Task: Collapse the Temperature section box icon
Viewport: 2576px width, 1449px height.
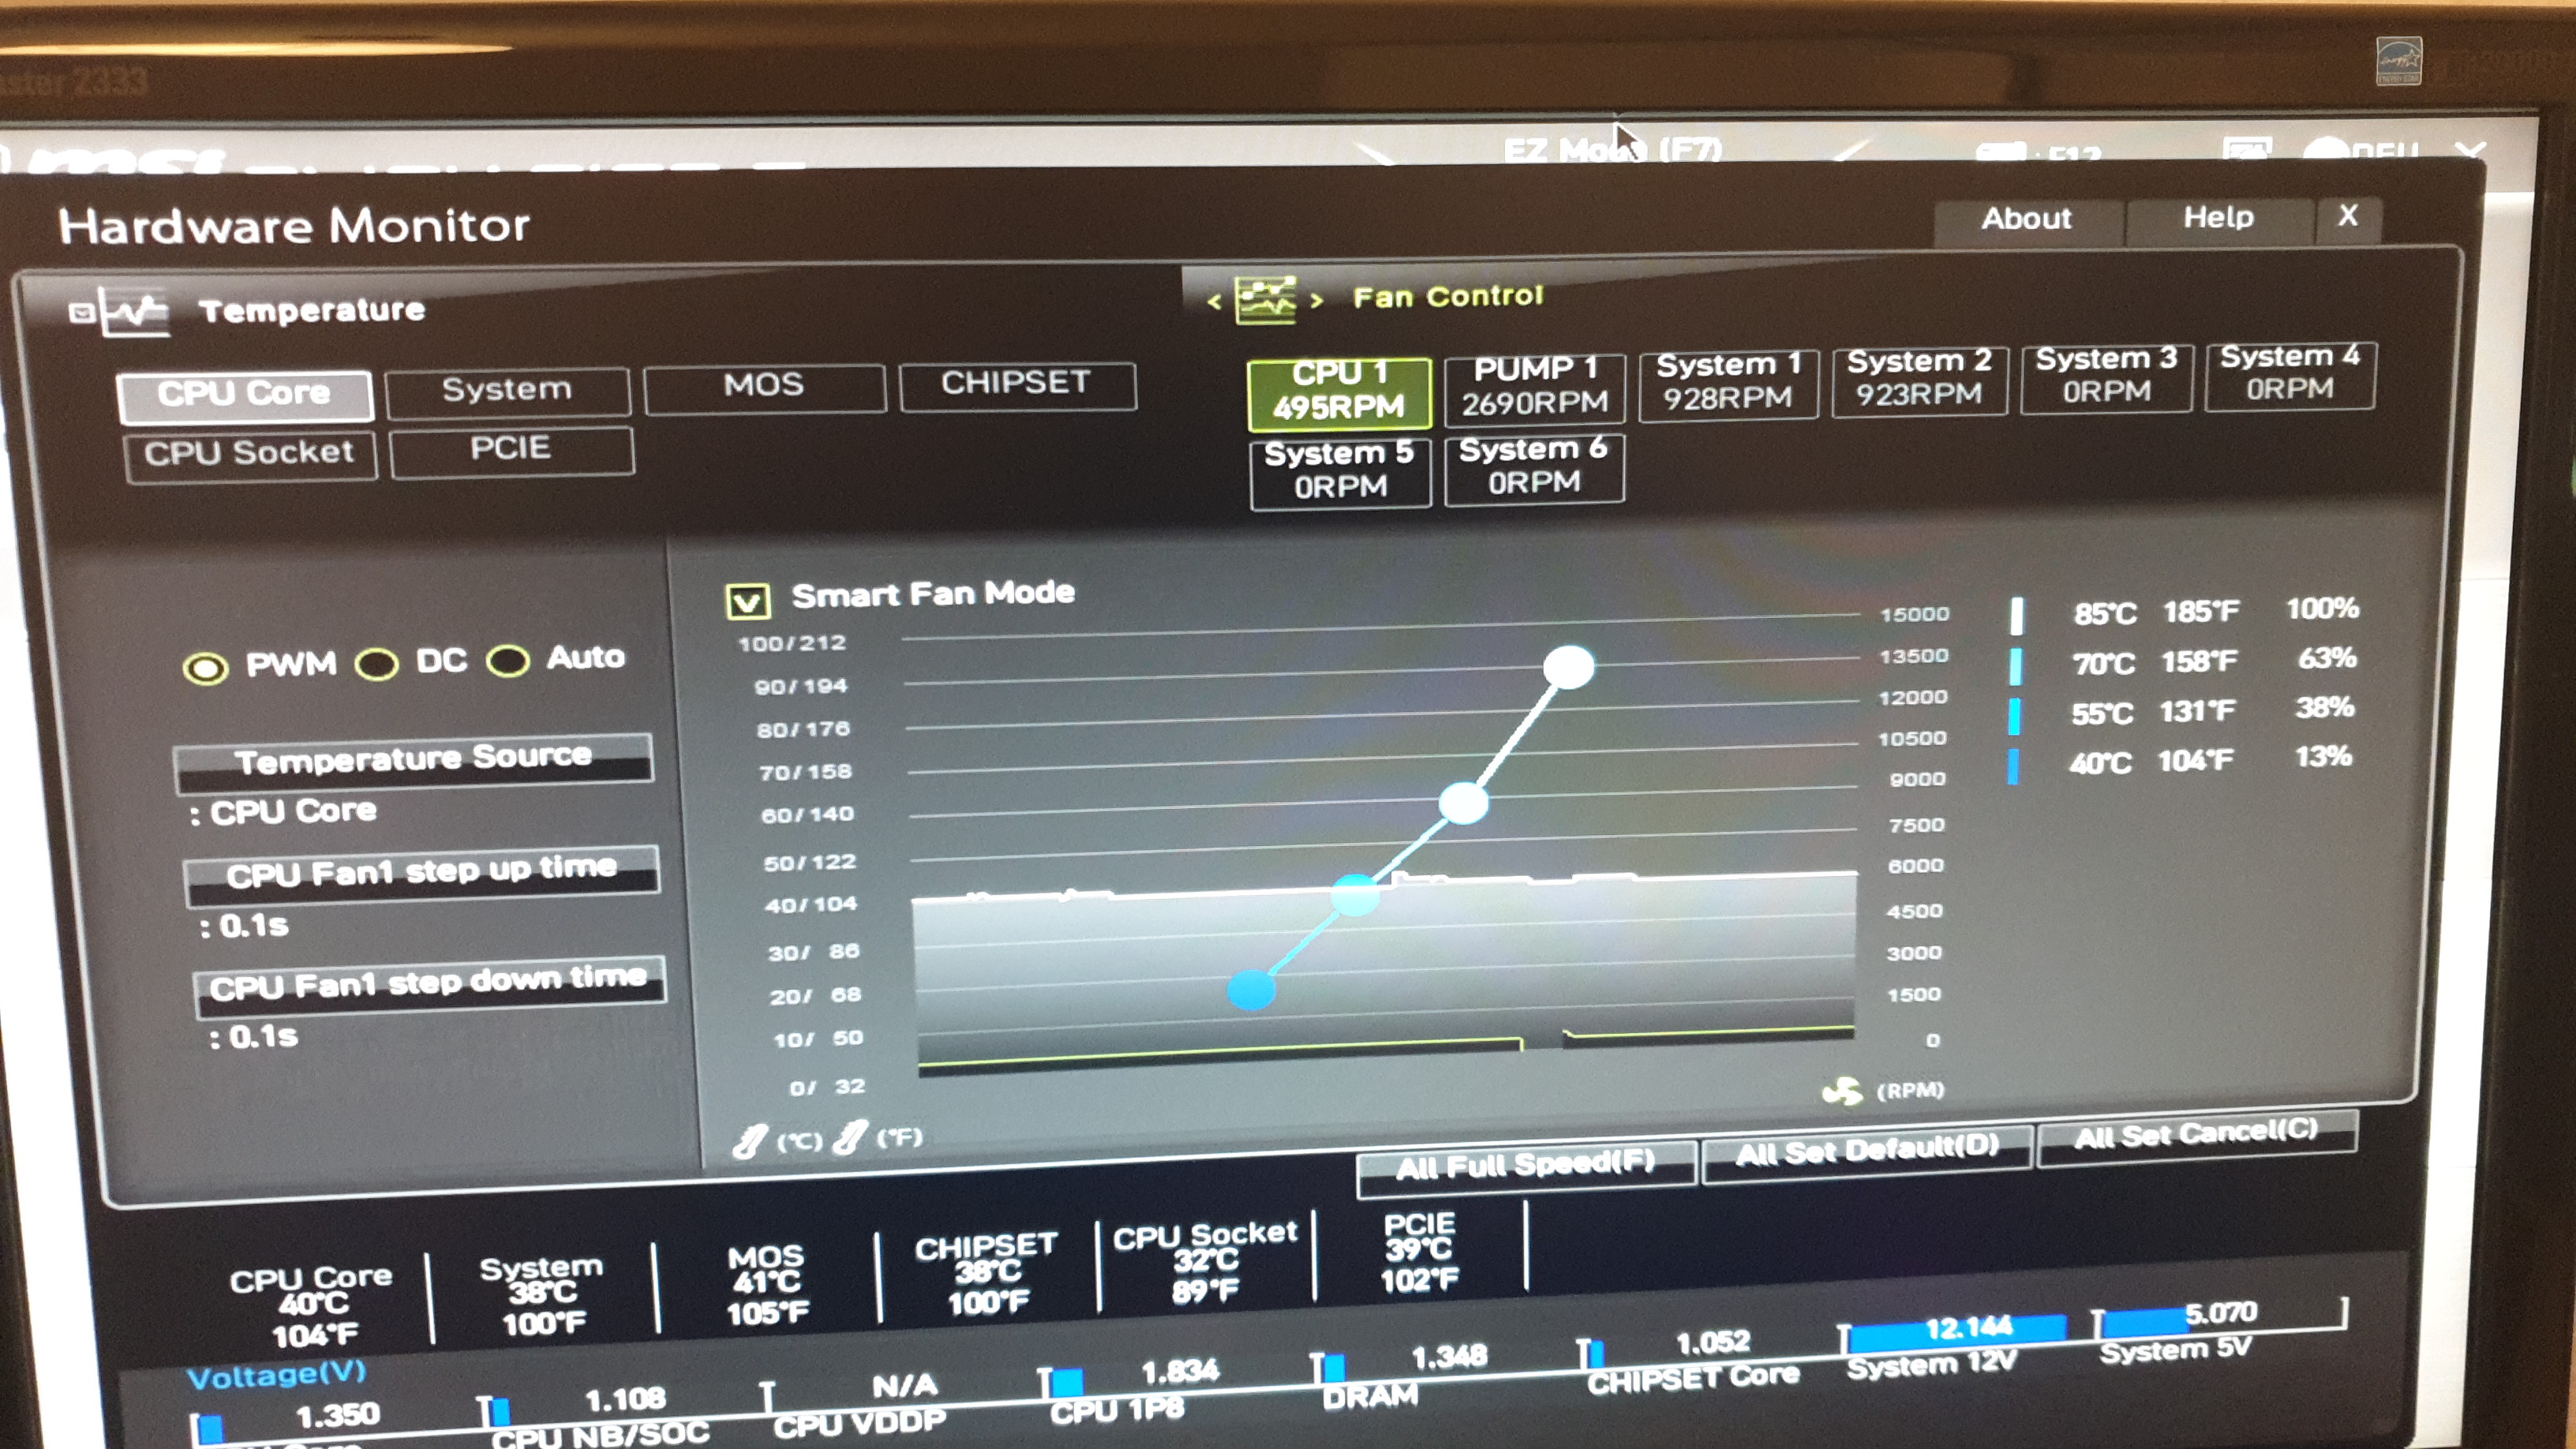Action: click(x=81, y=314)
